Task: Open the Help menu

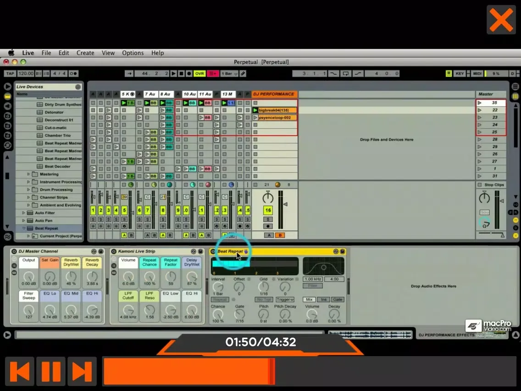Action: click(157, 53)
